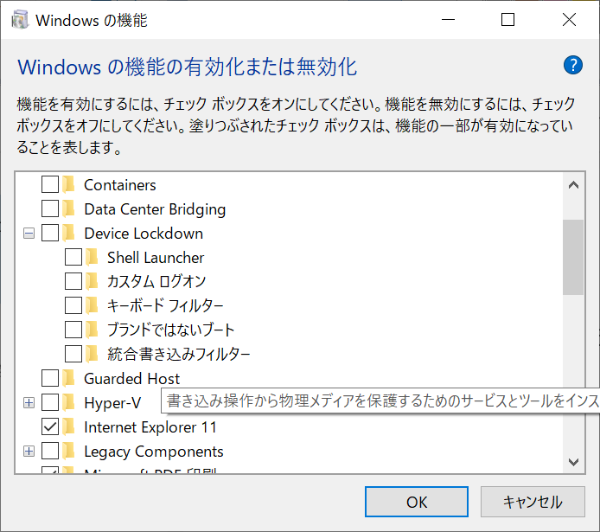This screenshot has height=532, width=600.
Task: Enable the キーボード フィルター checkbox
Action: click(73, 305)
